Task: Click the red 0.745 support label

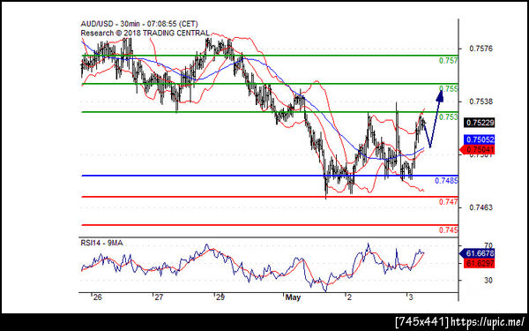Action: pos(449,230)
